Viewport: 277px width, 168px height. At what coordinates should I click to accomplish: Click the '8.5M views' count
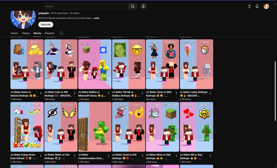pyautogui.click(x=185, y=99)
